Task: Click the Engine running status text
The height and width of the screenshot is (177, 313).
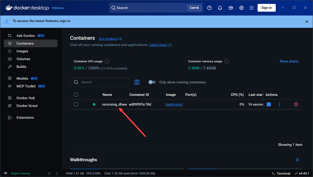Action: 20,173
